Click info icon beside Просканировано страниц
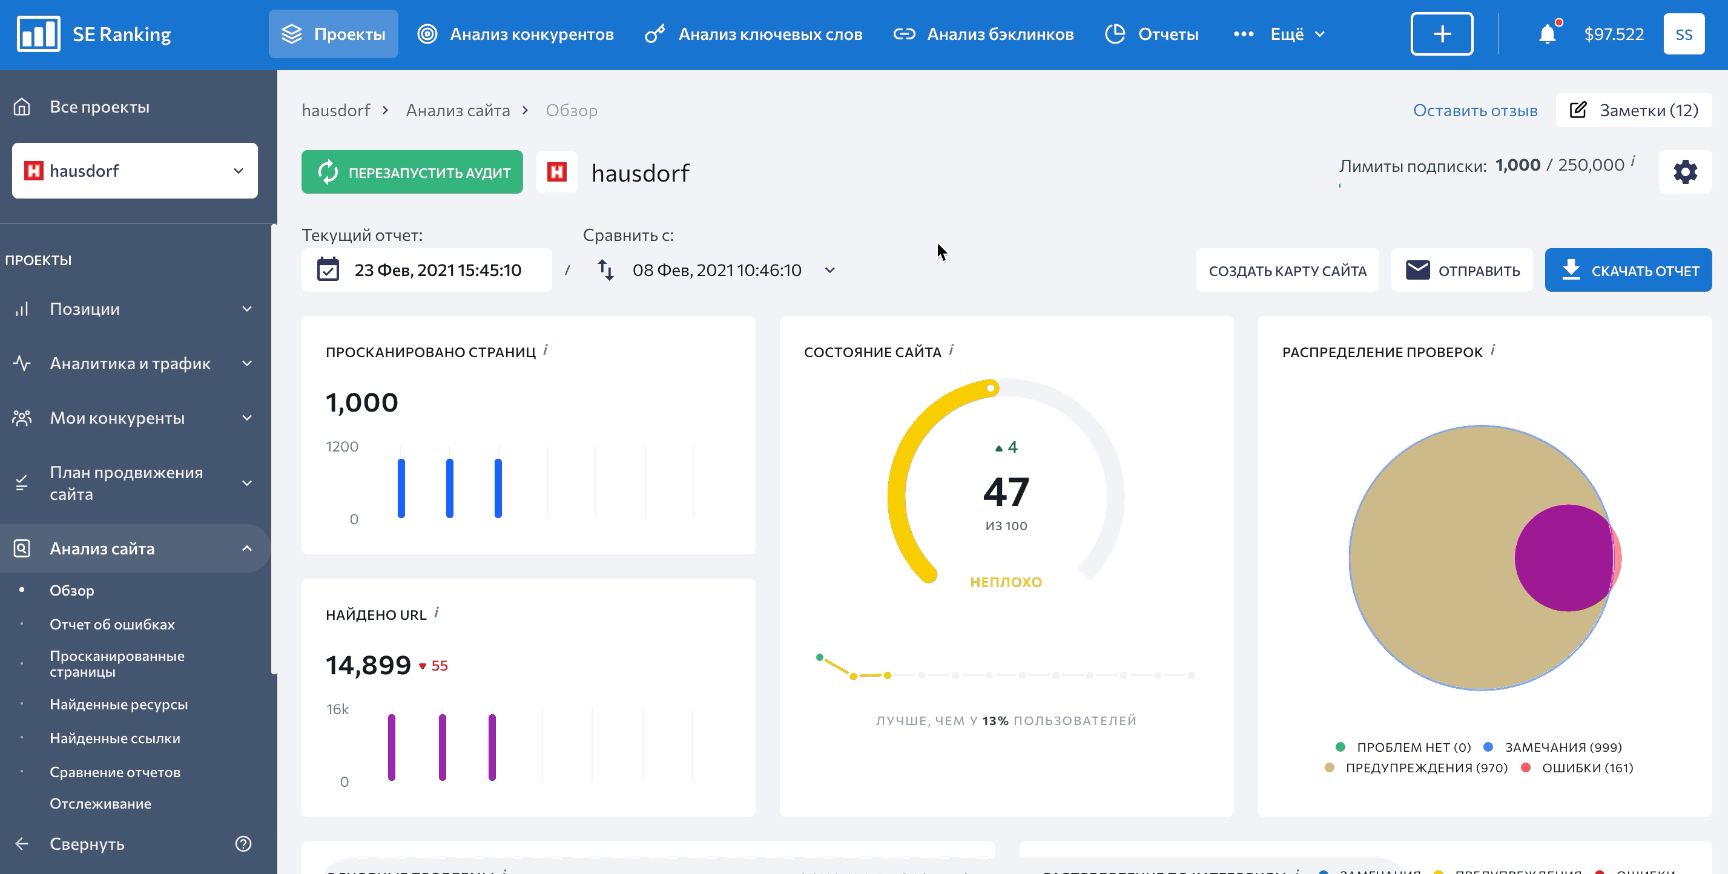The image size is (1728, 874). [x=546, y=349]
